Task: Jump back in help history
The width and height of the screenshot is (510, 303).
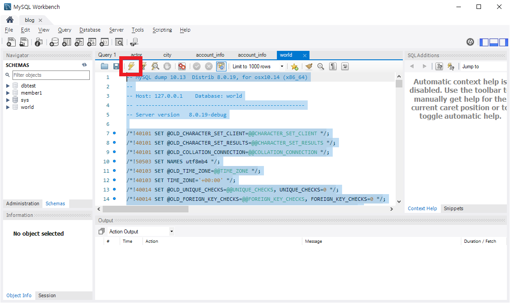Action: click(412, 66)
